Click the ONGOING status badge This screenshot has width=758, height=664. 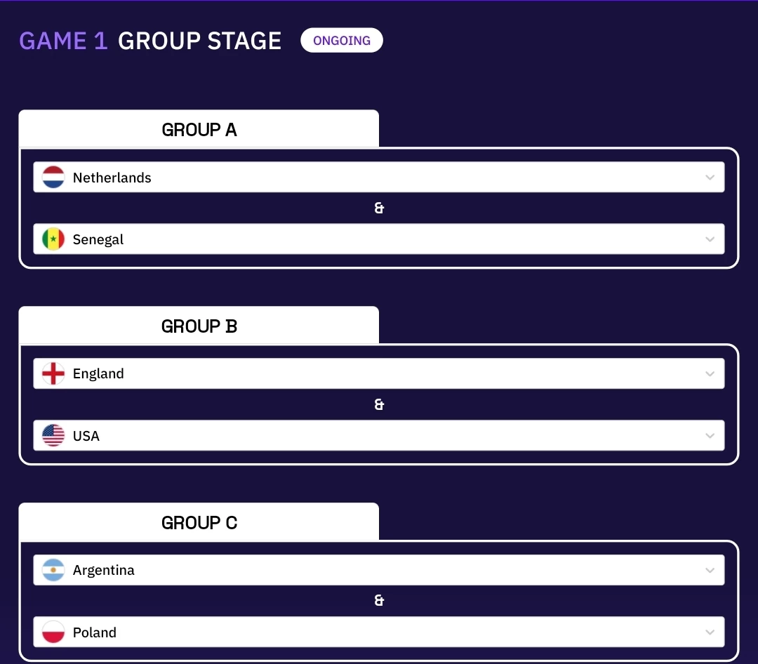tap(342, 40)
